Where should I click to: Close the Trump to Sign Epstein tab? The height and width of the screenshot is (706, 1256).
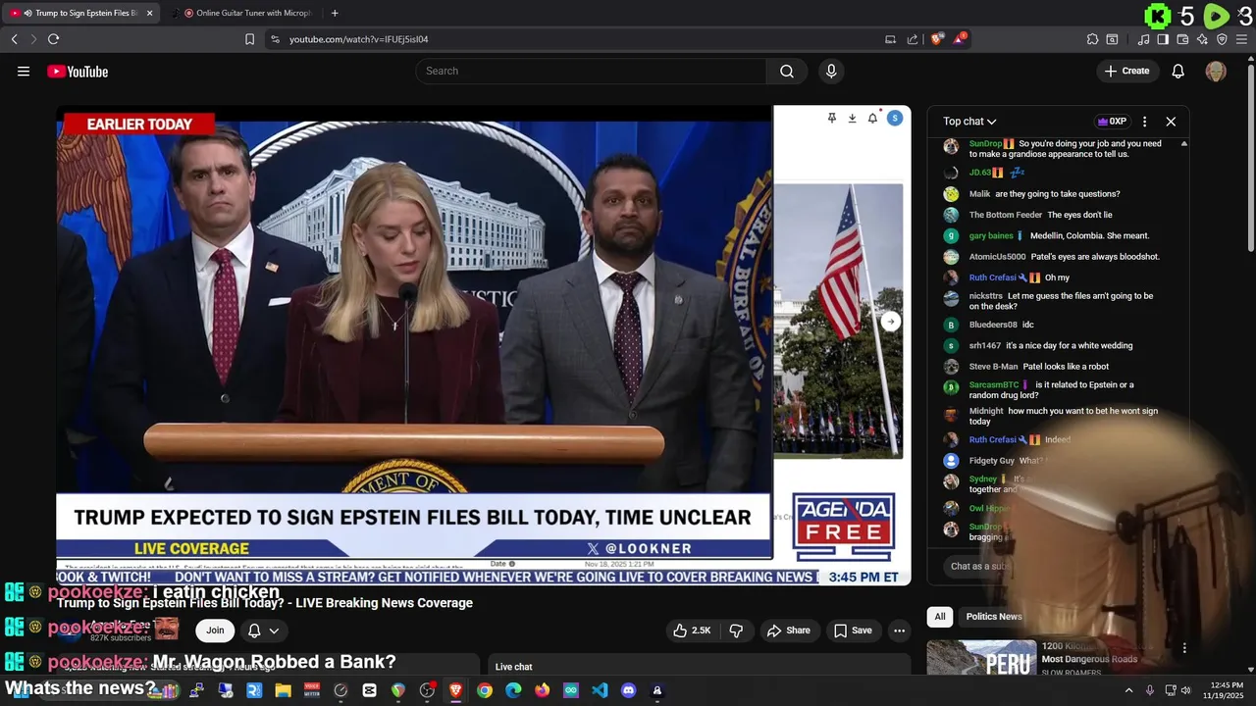point(149,13)
